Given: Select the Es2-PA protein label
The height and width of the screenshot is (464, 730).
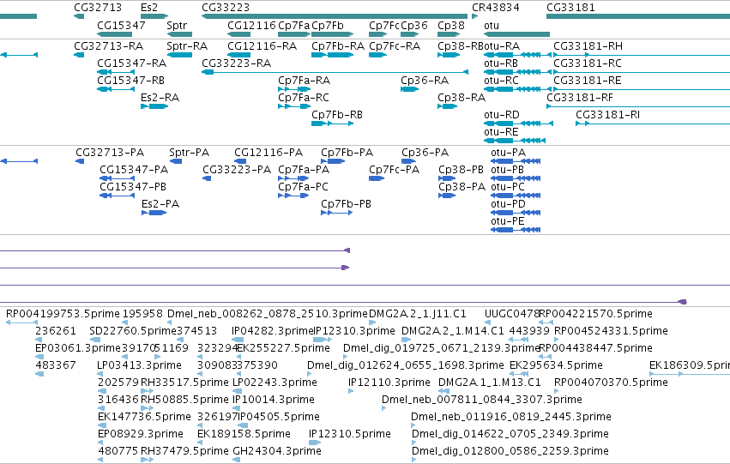Looking at the screenshot, I should [160, 204].
